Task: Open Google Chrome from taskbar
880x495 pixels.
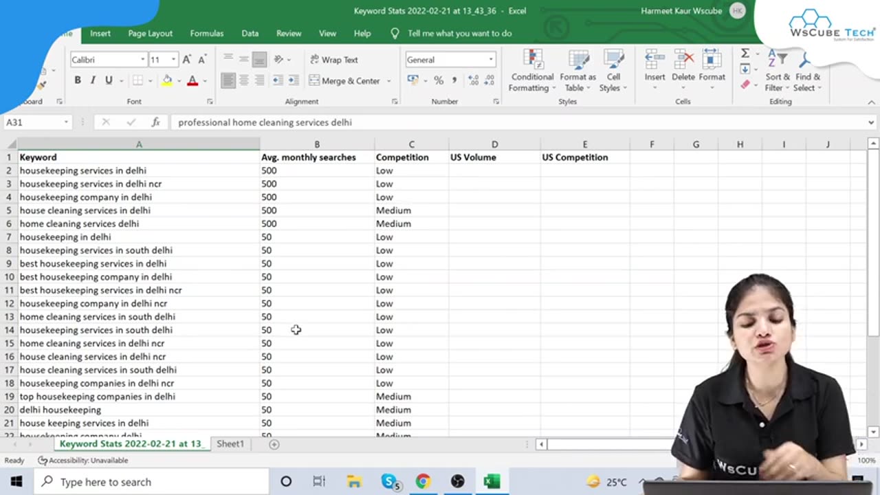Action: point(423,481)
